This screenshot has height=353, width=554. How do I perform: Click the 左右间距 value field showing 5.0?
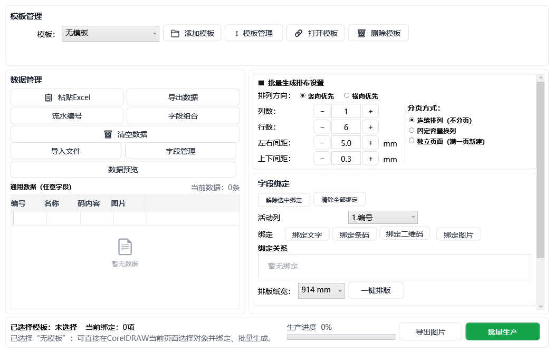(346, 143)
